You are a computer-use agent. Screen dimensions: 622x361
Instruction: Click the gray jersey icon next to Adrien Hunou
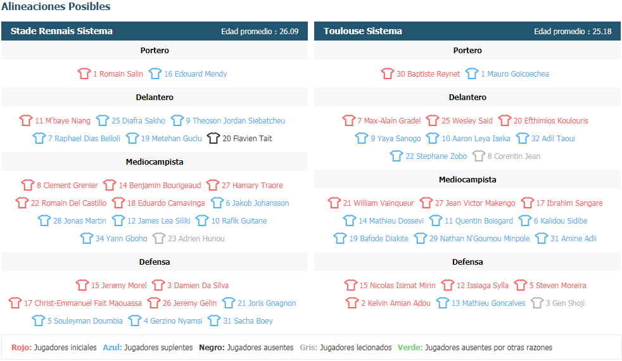pos(159,238)
